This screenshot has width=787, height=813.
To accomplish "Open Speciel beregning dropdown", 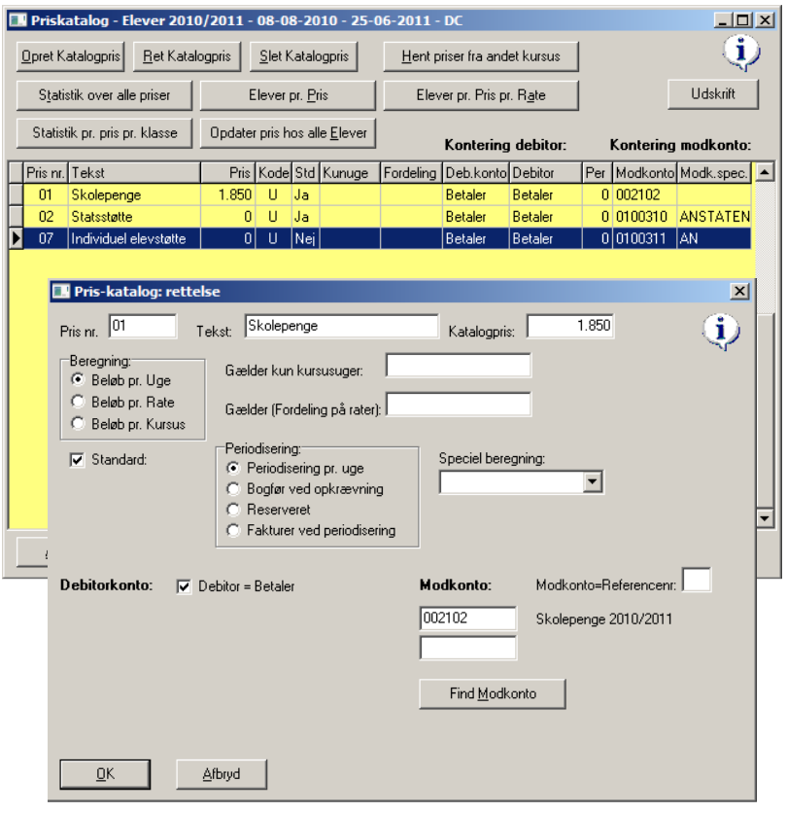I will 593,482.
